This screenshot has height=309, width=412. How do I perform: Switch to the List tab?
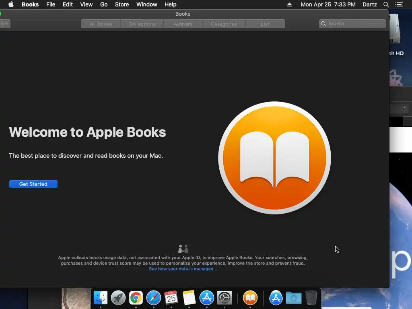click(x=265, y=24)
